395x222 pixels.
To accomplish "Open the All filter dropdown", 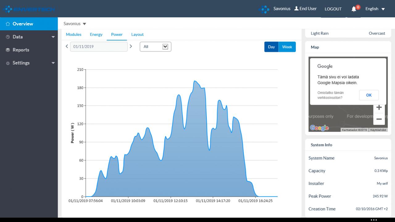I will [156, 47].
